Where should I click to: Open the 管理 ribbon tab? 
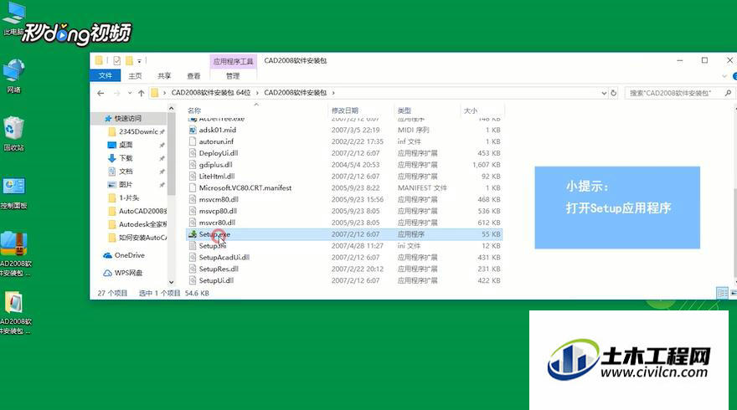pyautogui.click(x=233, y=75)
